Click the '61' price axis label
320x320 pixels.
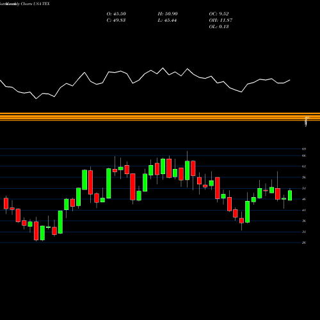304,166
